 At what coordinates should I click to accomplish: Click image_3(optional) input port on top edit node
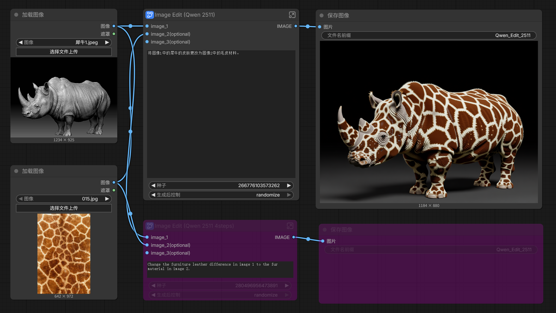point(147,42)
